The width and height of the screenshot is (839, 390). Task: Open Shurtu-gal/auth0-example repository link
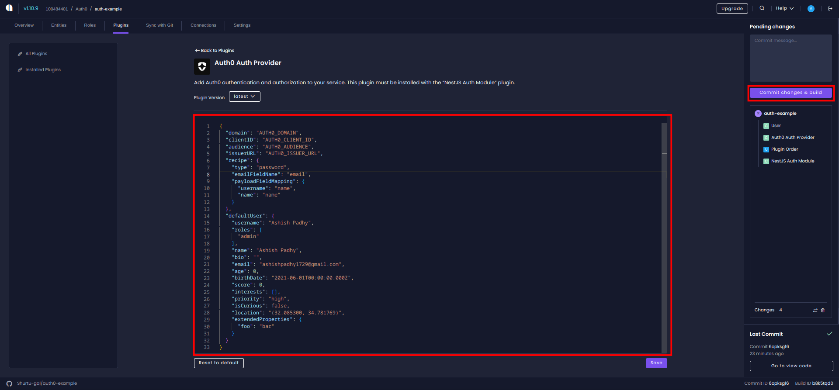click(47, 383)
